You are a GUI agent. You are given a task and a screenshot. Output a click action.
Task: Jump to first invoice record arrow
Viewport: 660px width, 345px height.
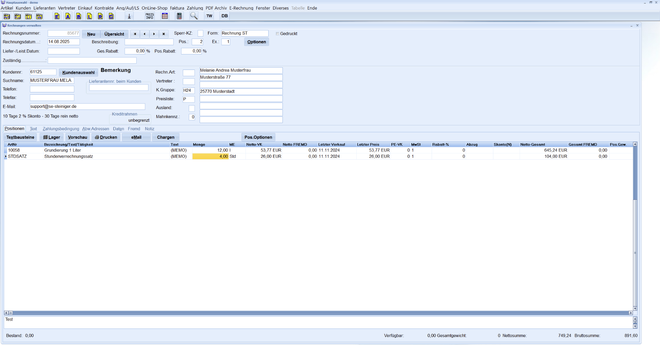point(135,34)
